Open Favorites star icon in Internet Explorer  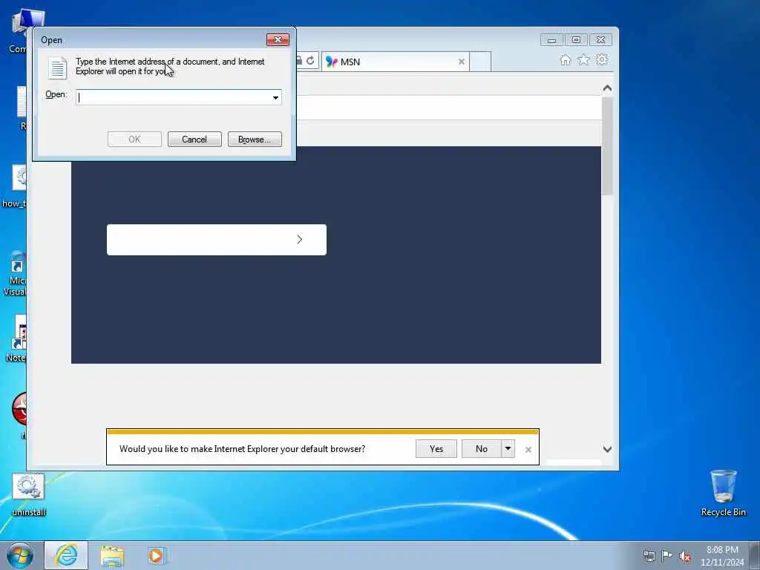[x=583, y=59]
